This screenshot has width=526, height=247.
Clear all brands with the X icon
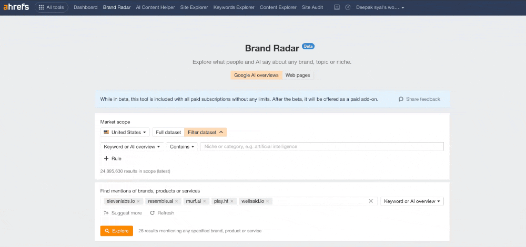point(371,201)
